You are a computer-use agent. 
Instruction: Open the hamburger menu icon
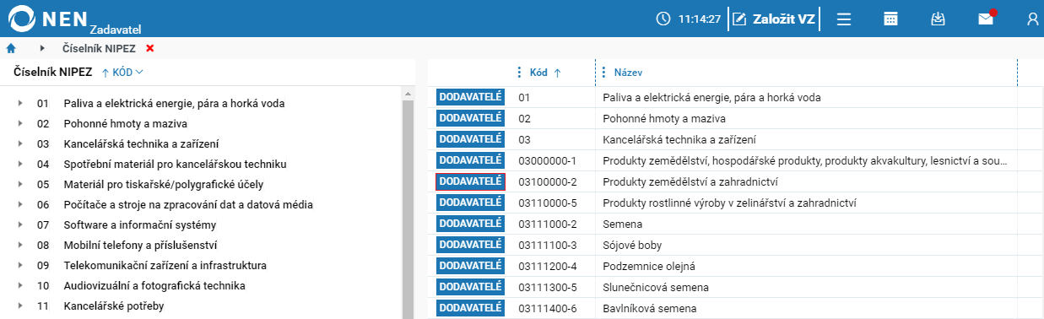844,19
